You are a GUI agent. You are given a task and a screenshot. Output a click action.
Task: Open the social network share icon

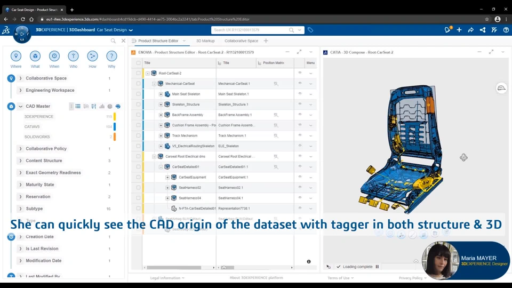[483, 30]
